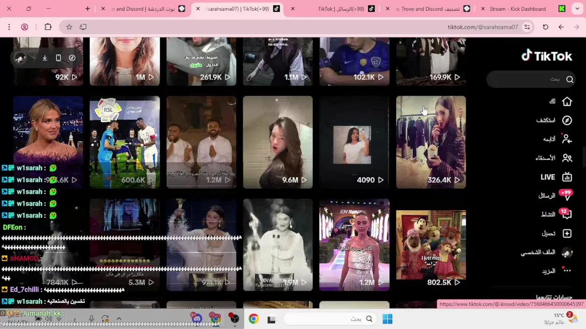Show hidden tray icons chevron
Viewport: 586px width, 329px height.
click(x=119, y=318)
